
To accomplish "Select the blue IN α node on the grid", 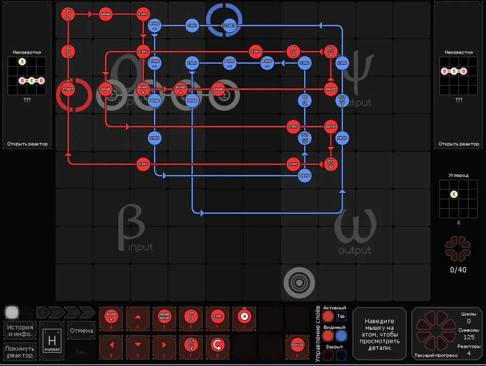I will point(305,101).
